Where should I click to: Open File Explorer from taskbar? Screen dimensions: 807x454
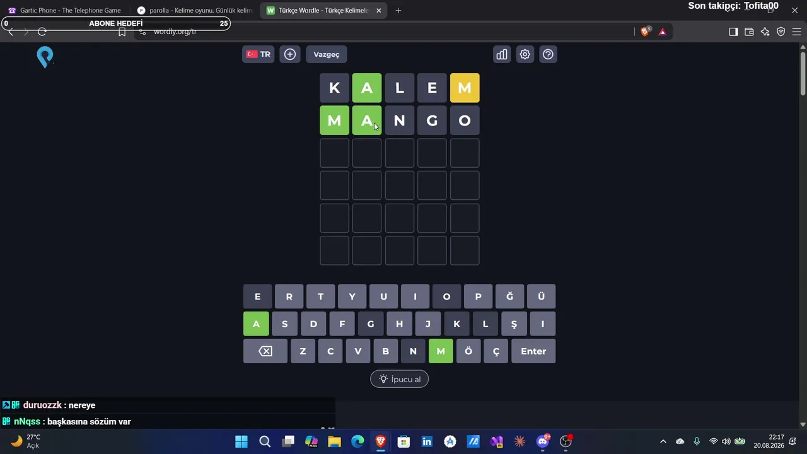334,441
